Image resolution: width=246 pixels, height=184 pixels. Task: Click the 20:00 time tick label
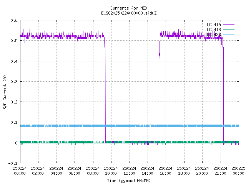click(202, 173)
